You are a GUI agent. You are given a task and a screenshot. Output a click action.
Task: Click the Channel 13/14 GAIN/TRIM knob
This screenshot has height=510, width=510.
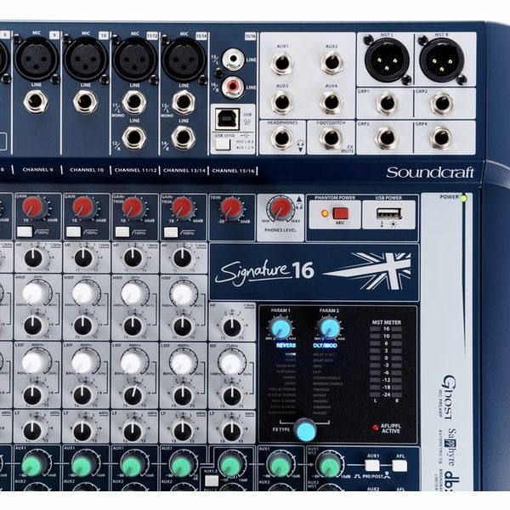pyautogui.click(x=182, y=207)
